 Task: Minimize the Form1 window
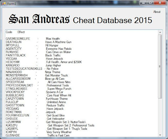(143, 3)
